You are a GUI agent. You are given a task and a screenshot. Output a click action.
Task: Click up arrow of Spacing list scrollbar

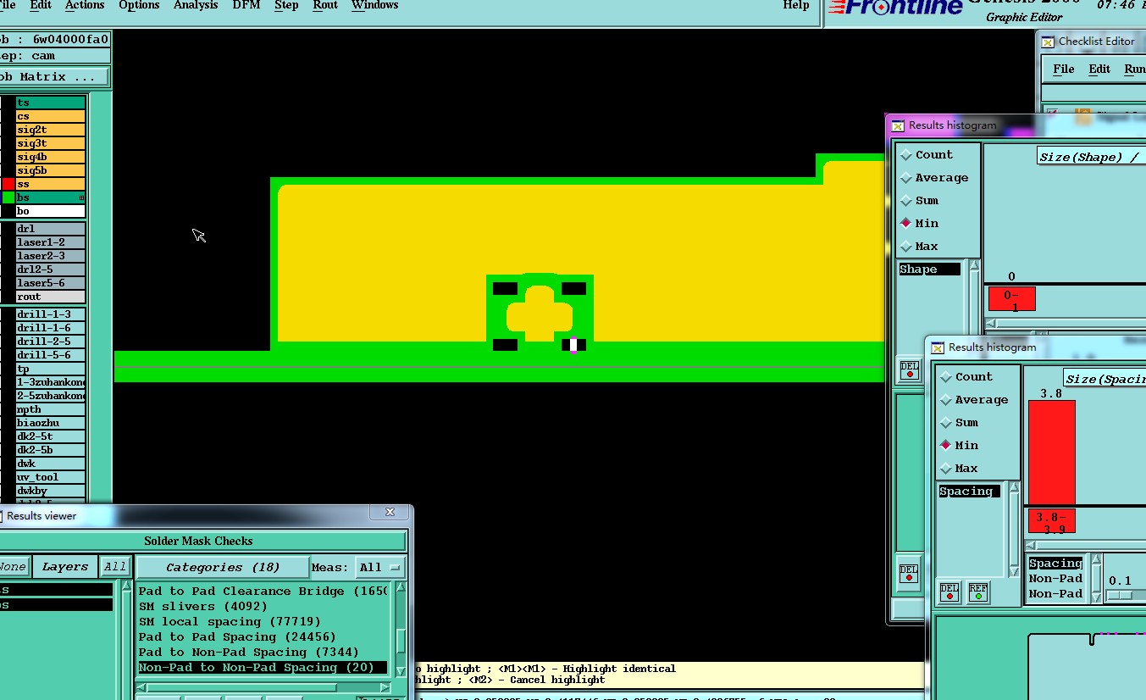pyautogui.click(x=1013, y=489)
